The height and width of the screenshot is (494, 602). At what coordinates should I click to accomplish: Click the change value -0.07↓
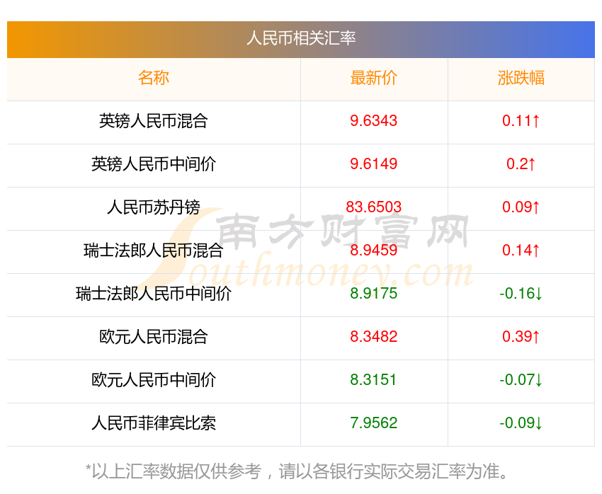click(521, 380)
